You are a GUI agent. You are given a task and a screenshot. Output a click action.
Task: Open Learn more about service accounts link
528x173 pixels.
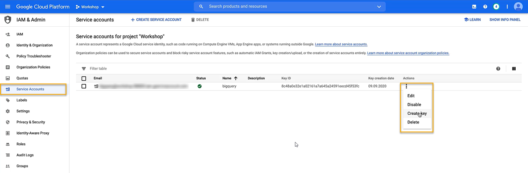[x=341, y=44]
